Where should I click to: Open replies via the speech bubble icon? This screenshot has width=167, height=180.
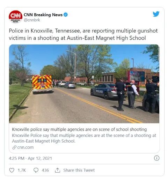click(x=36, y=170)
